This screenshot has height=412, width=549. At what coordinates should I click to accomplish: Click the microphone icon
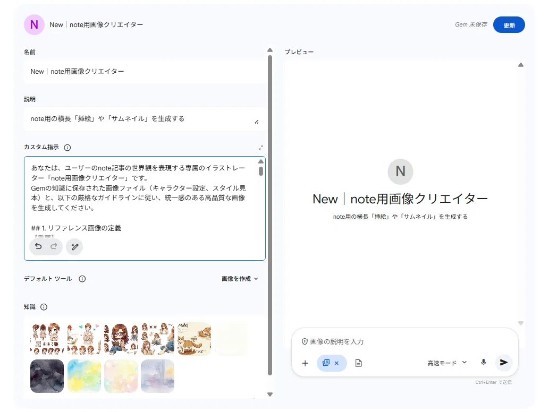[x=484, y=362]
